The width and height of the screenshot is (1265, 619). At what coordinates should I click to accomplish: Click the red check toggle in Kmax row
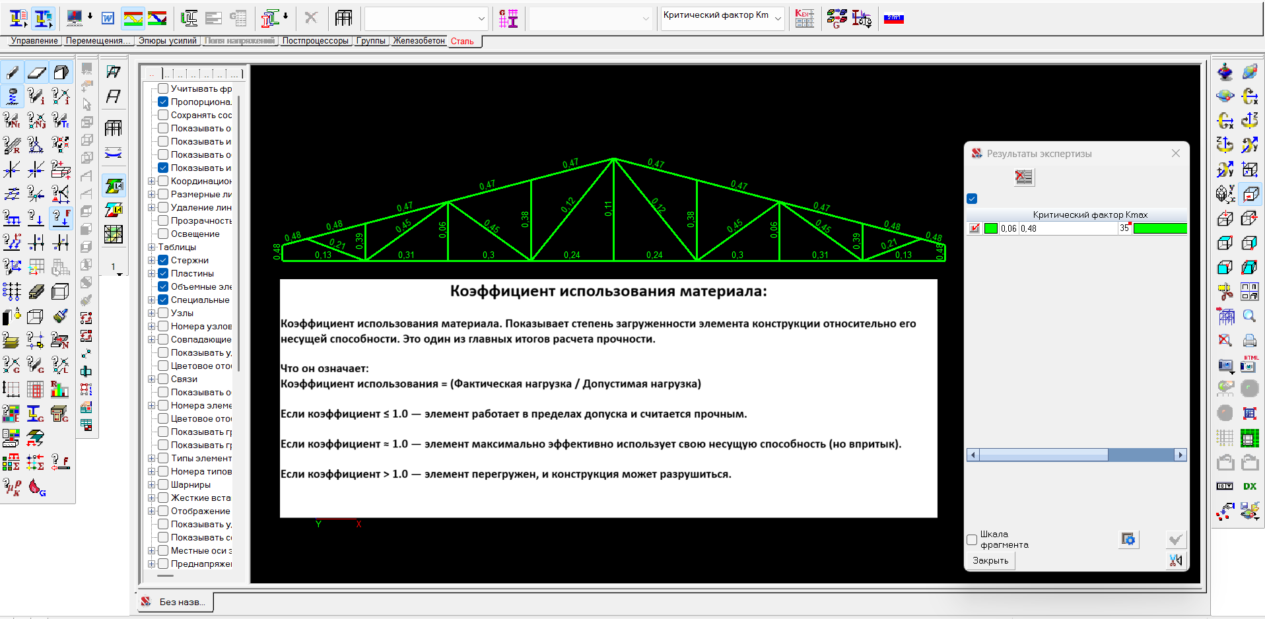click(974, 228)
